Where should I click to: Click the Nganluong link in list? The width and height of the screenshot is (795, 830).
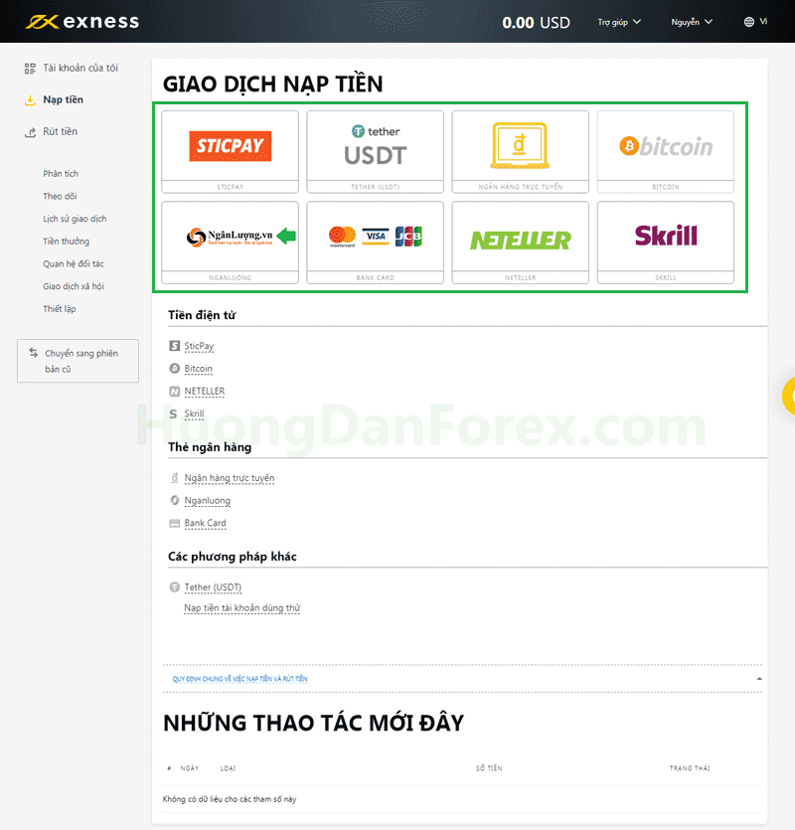207,501
